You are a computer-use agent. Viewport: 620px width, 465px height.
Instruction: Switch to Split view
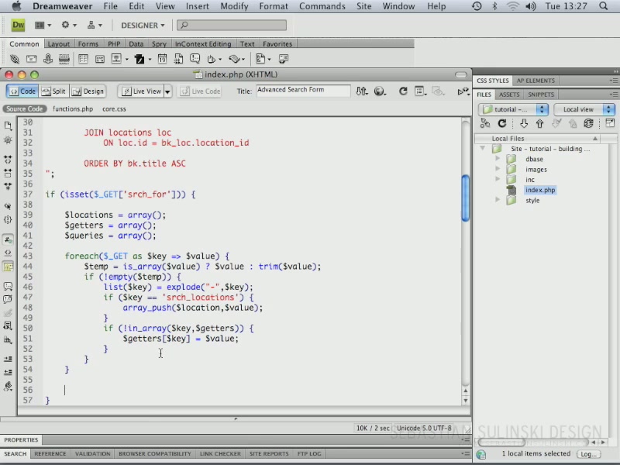[x=54, y=91]
